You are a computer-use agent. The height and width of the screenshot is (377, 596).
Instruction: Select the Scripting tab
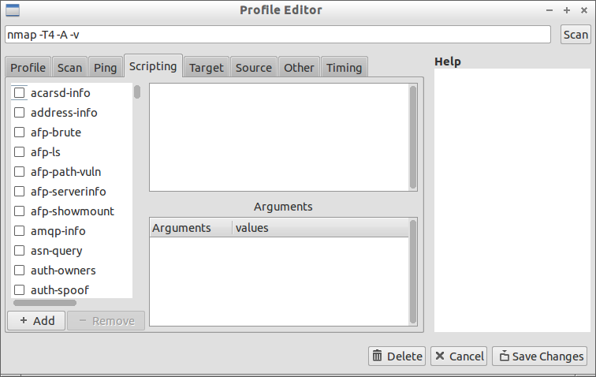pyautogui.click(x=153, y=66)
